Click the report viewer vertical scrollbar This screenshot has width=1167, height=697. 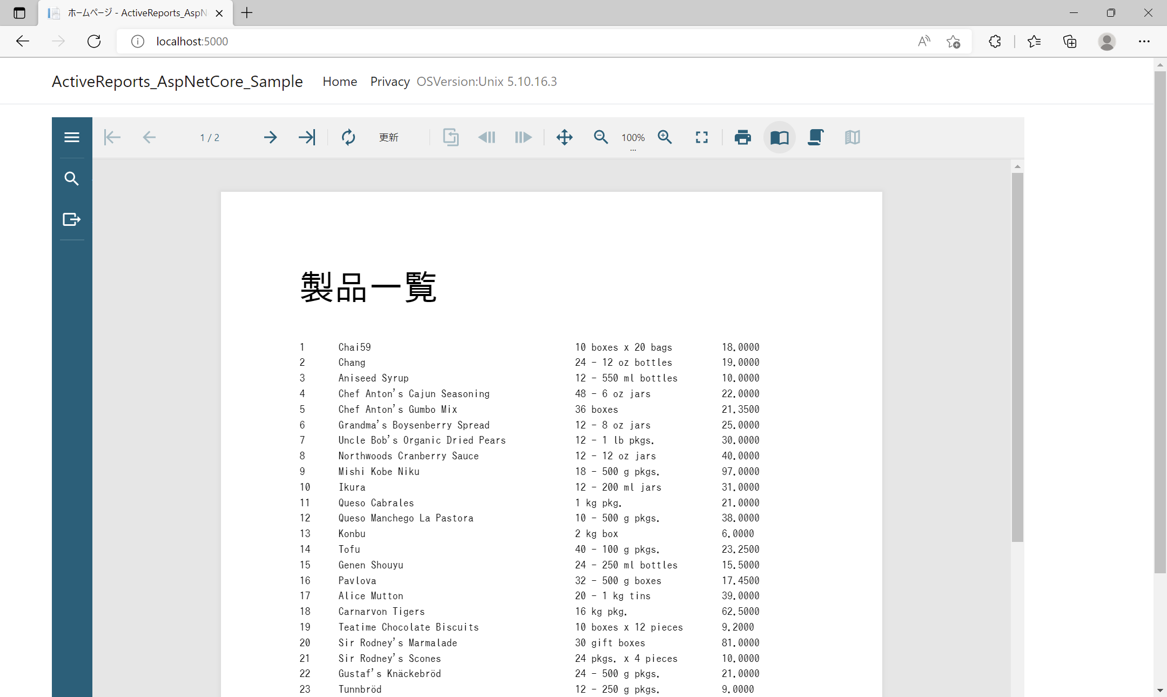[x=1017, y=357]
